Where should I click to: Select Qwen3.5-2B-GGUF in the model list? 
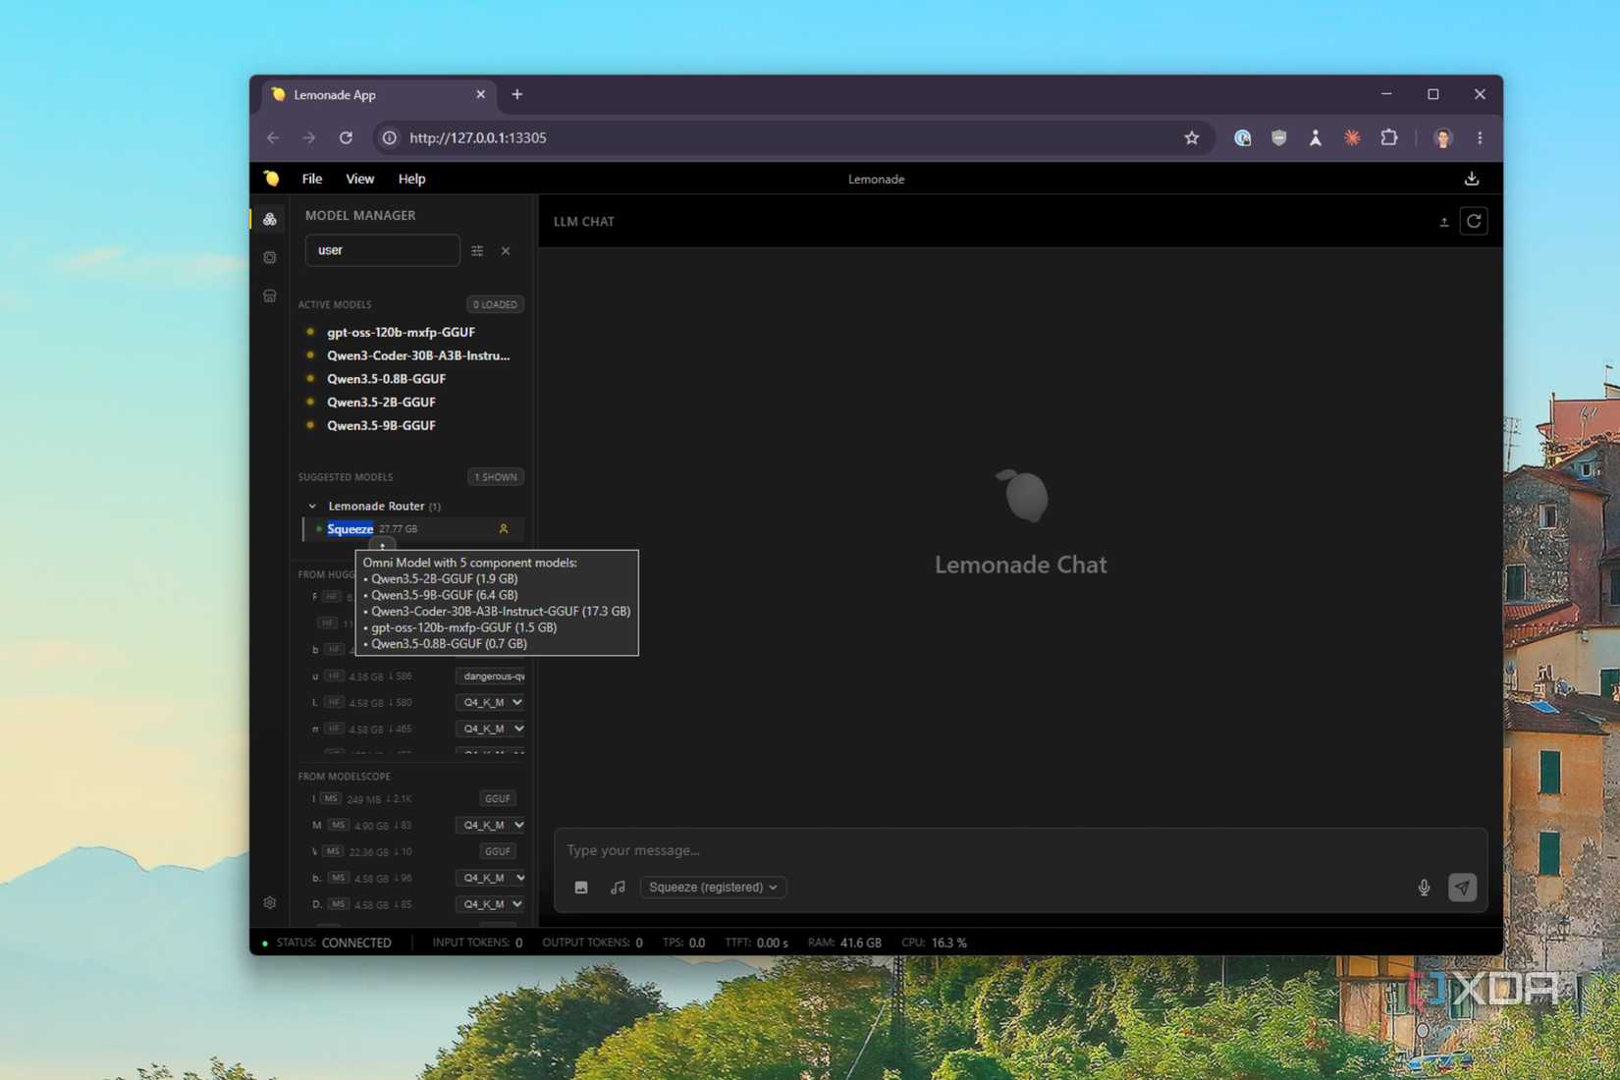381,403
